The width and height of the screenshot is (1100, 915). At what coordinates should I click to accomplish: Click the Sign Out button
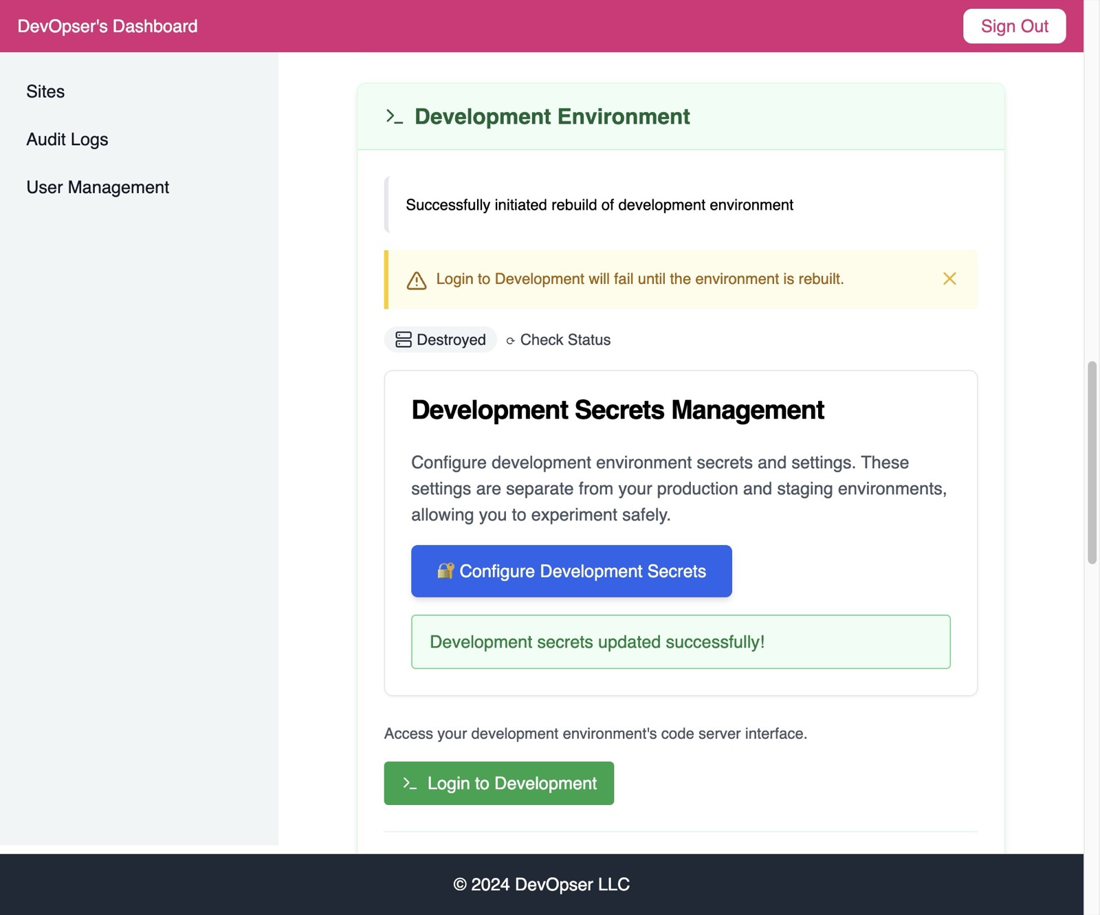[x=1014, y=26]
